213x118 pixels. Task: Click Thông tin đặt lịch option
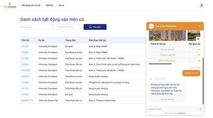click(x=167, y=55)
